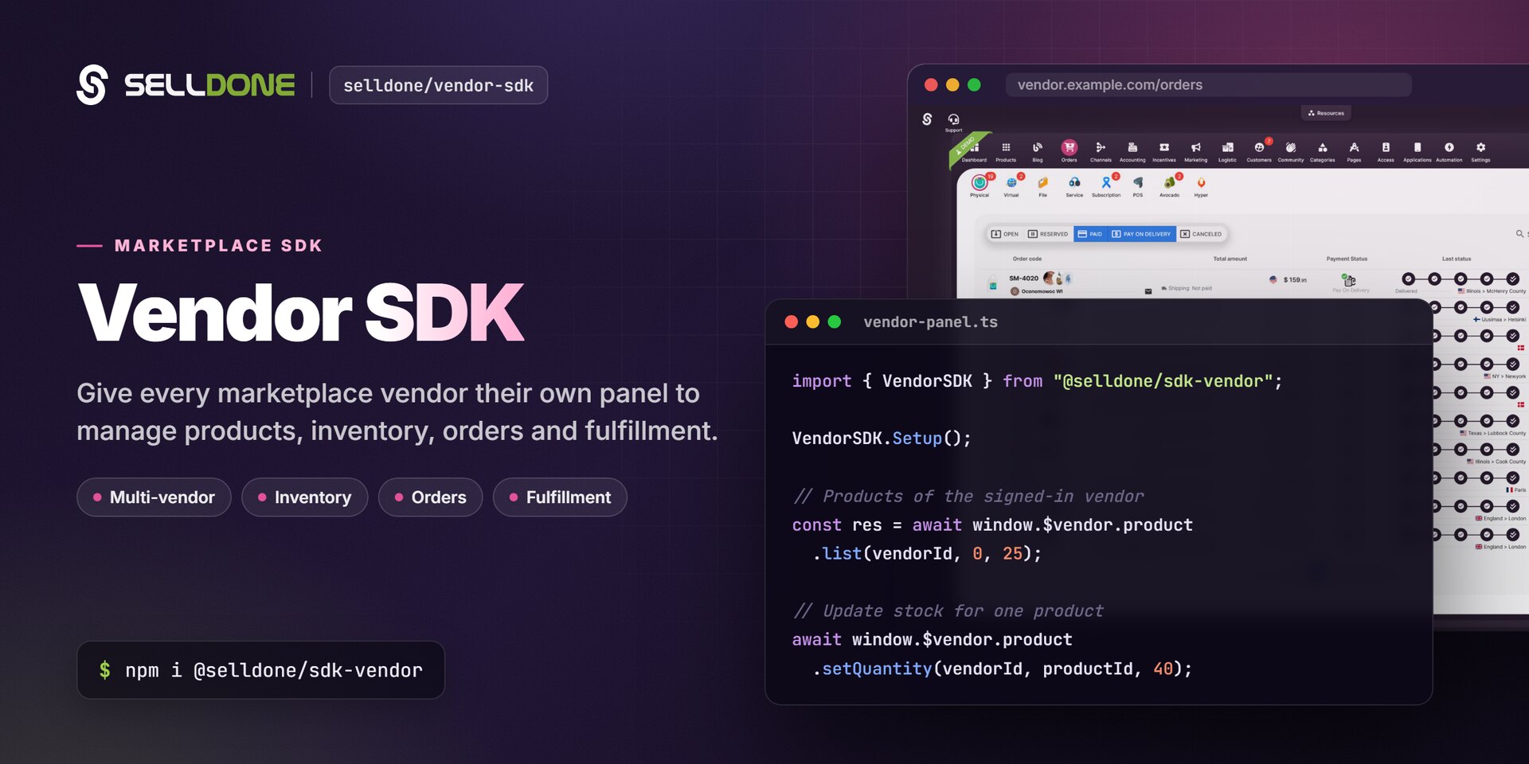This screenshot has width=1529, height=764.
Task: Click the npm i @selldone/sdk-vendor command box
Action: point(260,670)
